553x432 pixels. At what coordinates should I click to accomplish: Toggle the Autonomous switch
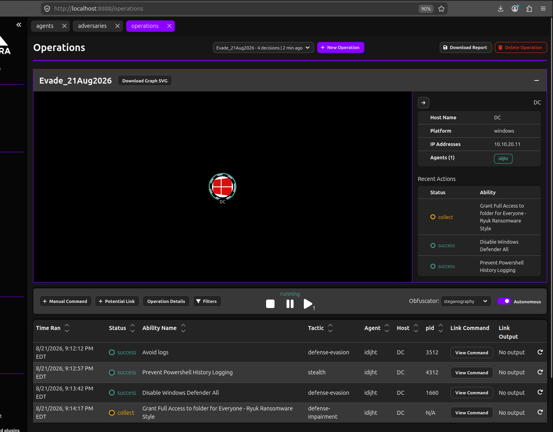pos(504,301)
